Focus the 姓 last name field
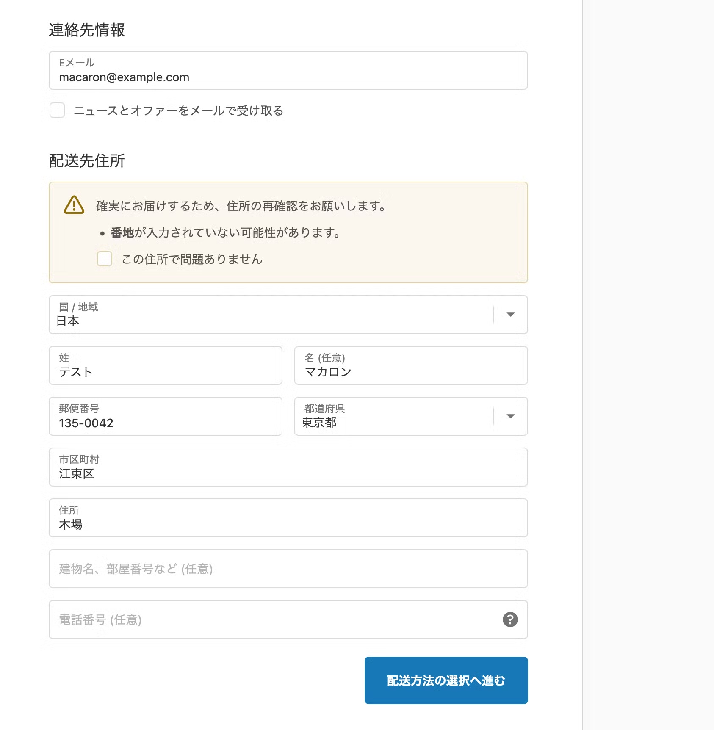The height and width of the screenshot is (730, 714). click(165, 366)
